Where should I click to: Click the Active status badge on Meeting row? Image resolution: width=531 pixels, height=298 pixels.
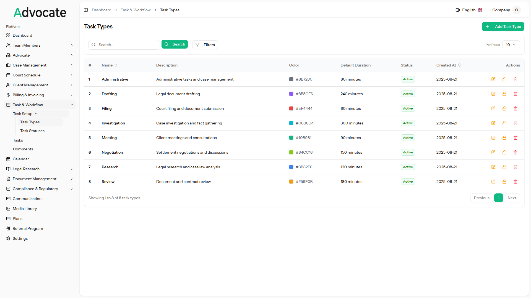click(x=407, y=138)
